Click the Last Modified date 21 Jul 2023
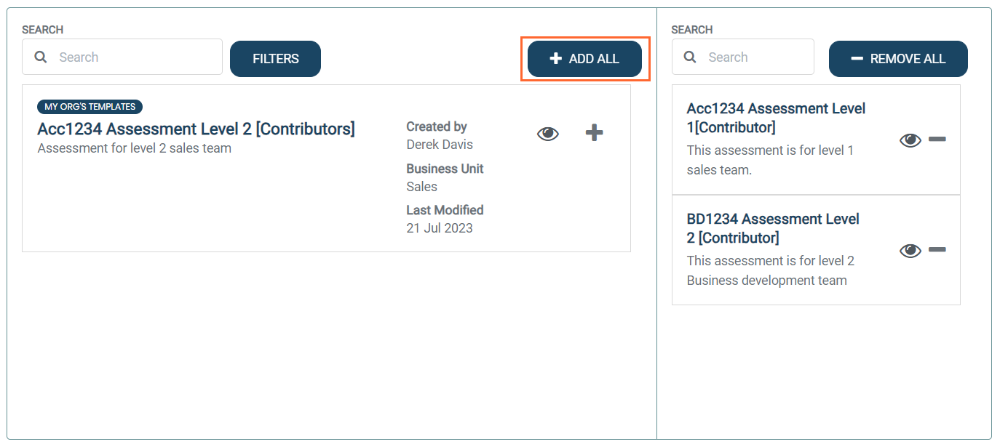This screenshot has width=1000, height=447. coord(440,228)
